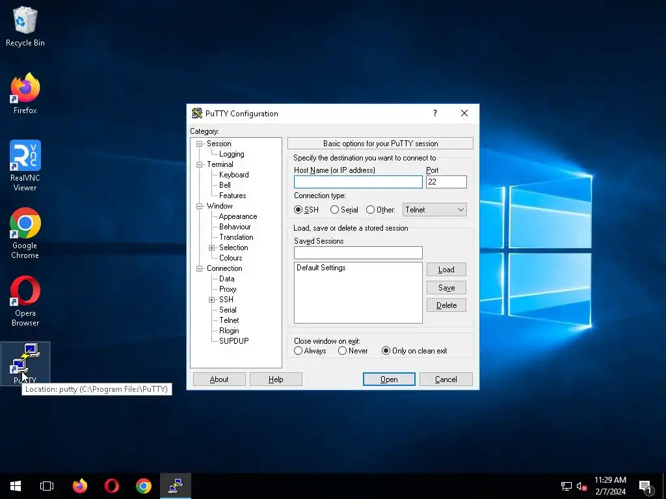
Task: Click the Cancel button
Action: 446,379
